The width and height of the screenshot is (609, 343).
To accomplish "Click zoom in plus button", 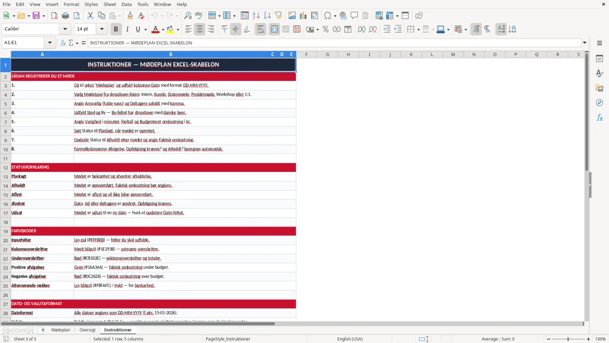I will [x=589, y=339].
